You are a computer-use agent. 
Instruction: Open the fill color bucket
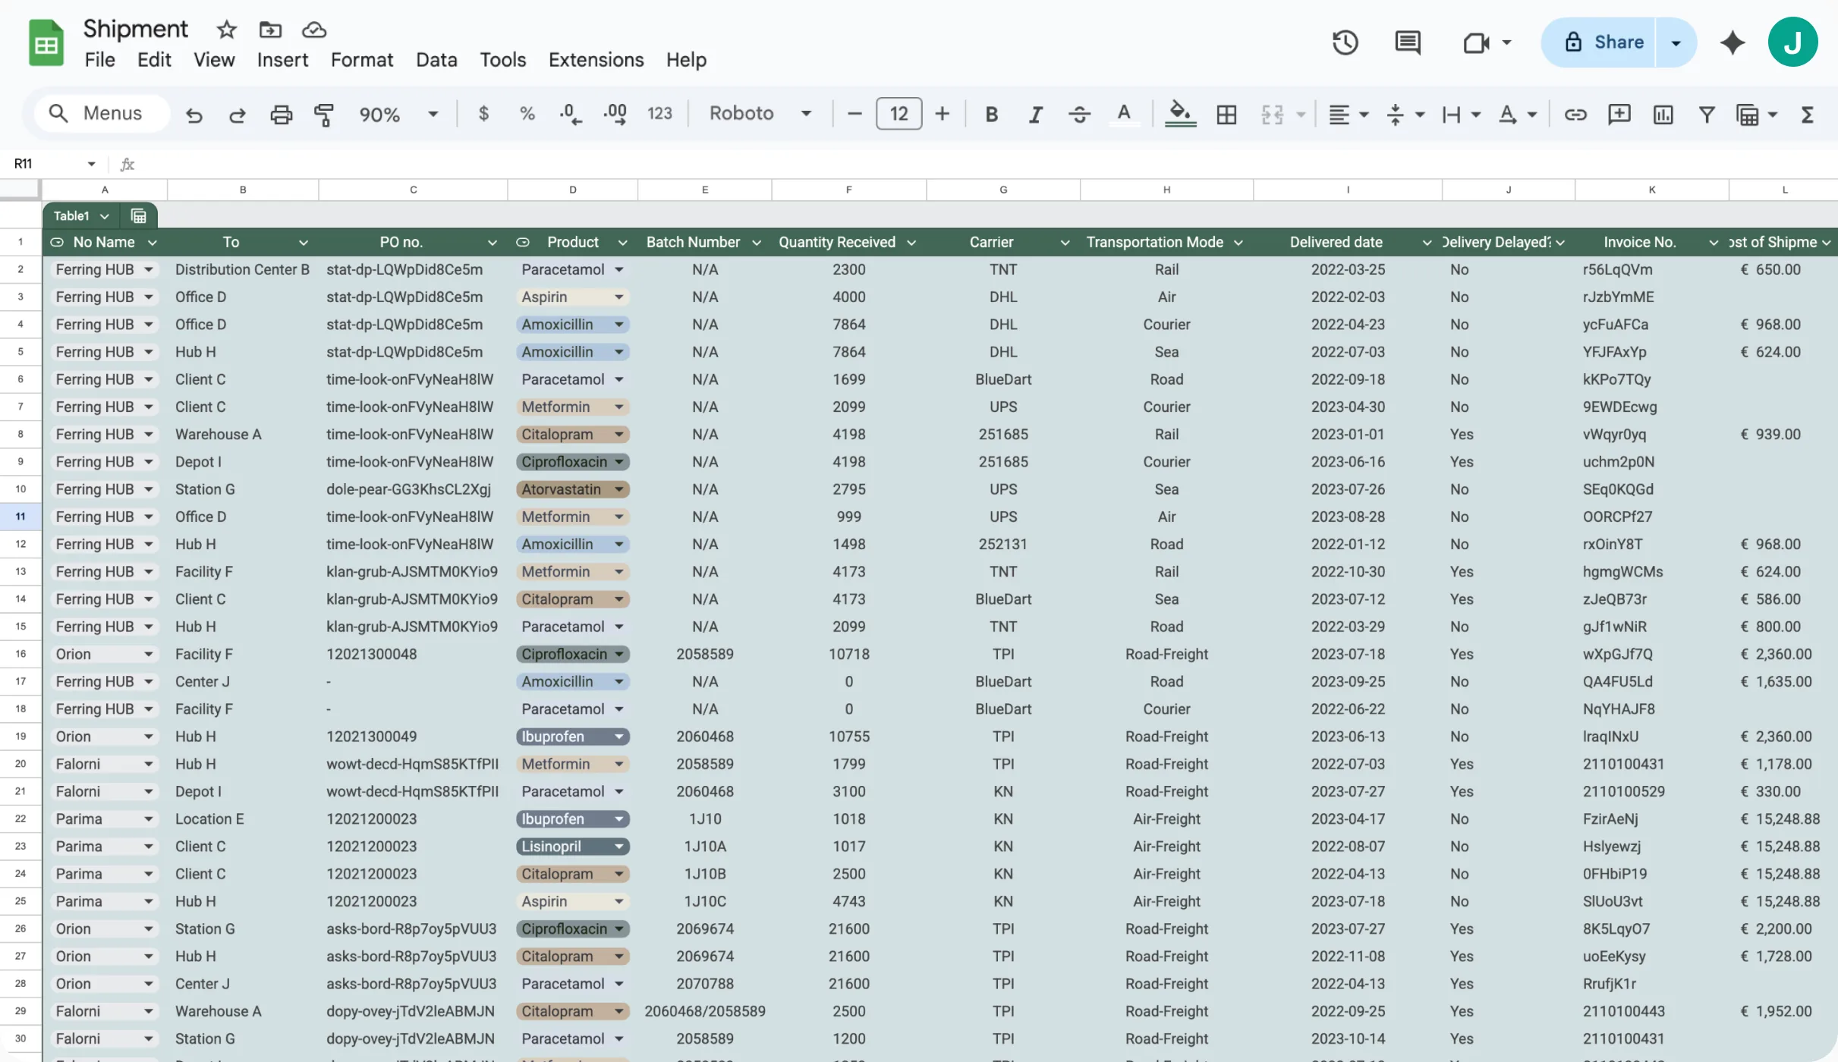coord(1180,114)
